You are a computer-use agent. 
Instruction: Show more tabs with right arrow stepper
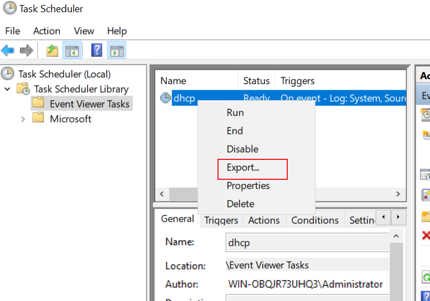pos(398,217)
